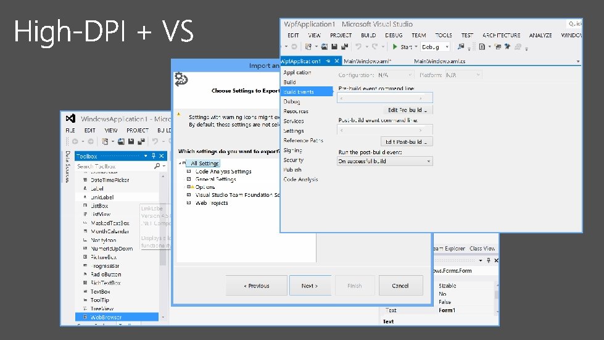Screen dimensions: 604x340
Task: Open FILE menu in WindowsApplication1 window
Action: 70,131
